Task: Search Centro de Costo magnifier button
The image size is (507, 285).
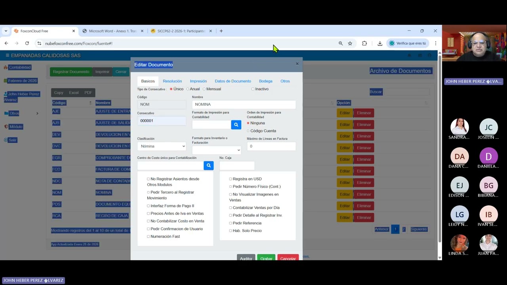Action: [209, 165]
